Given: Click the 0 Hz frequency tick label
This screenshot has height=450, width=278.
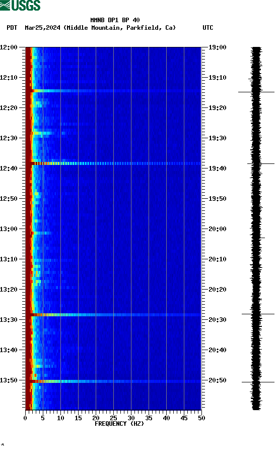Looking at the screenshot, I should click(x=25, y=418).
